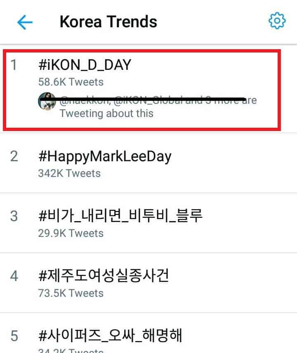Click the profile avatar under #iKON_D_DAY
This screenshot has width=297, height=353.
[x=47, y=101]
